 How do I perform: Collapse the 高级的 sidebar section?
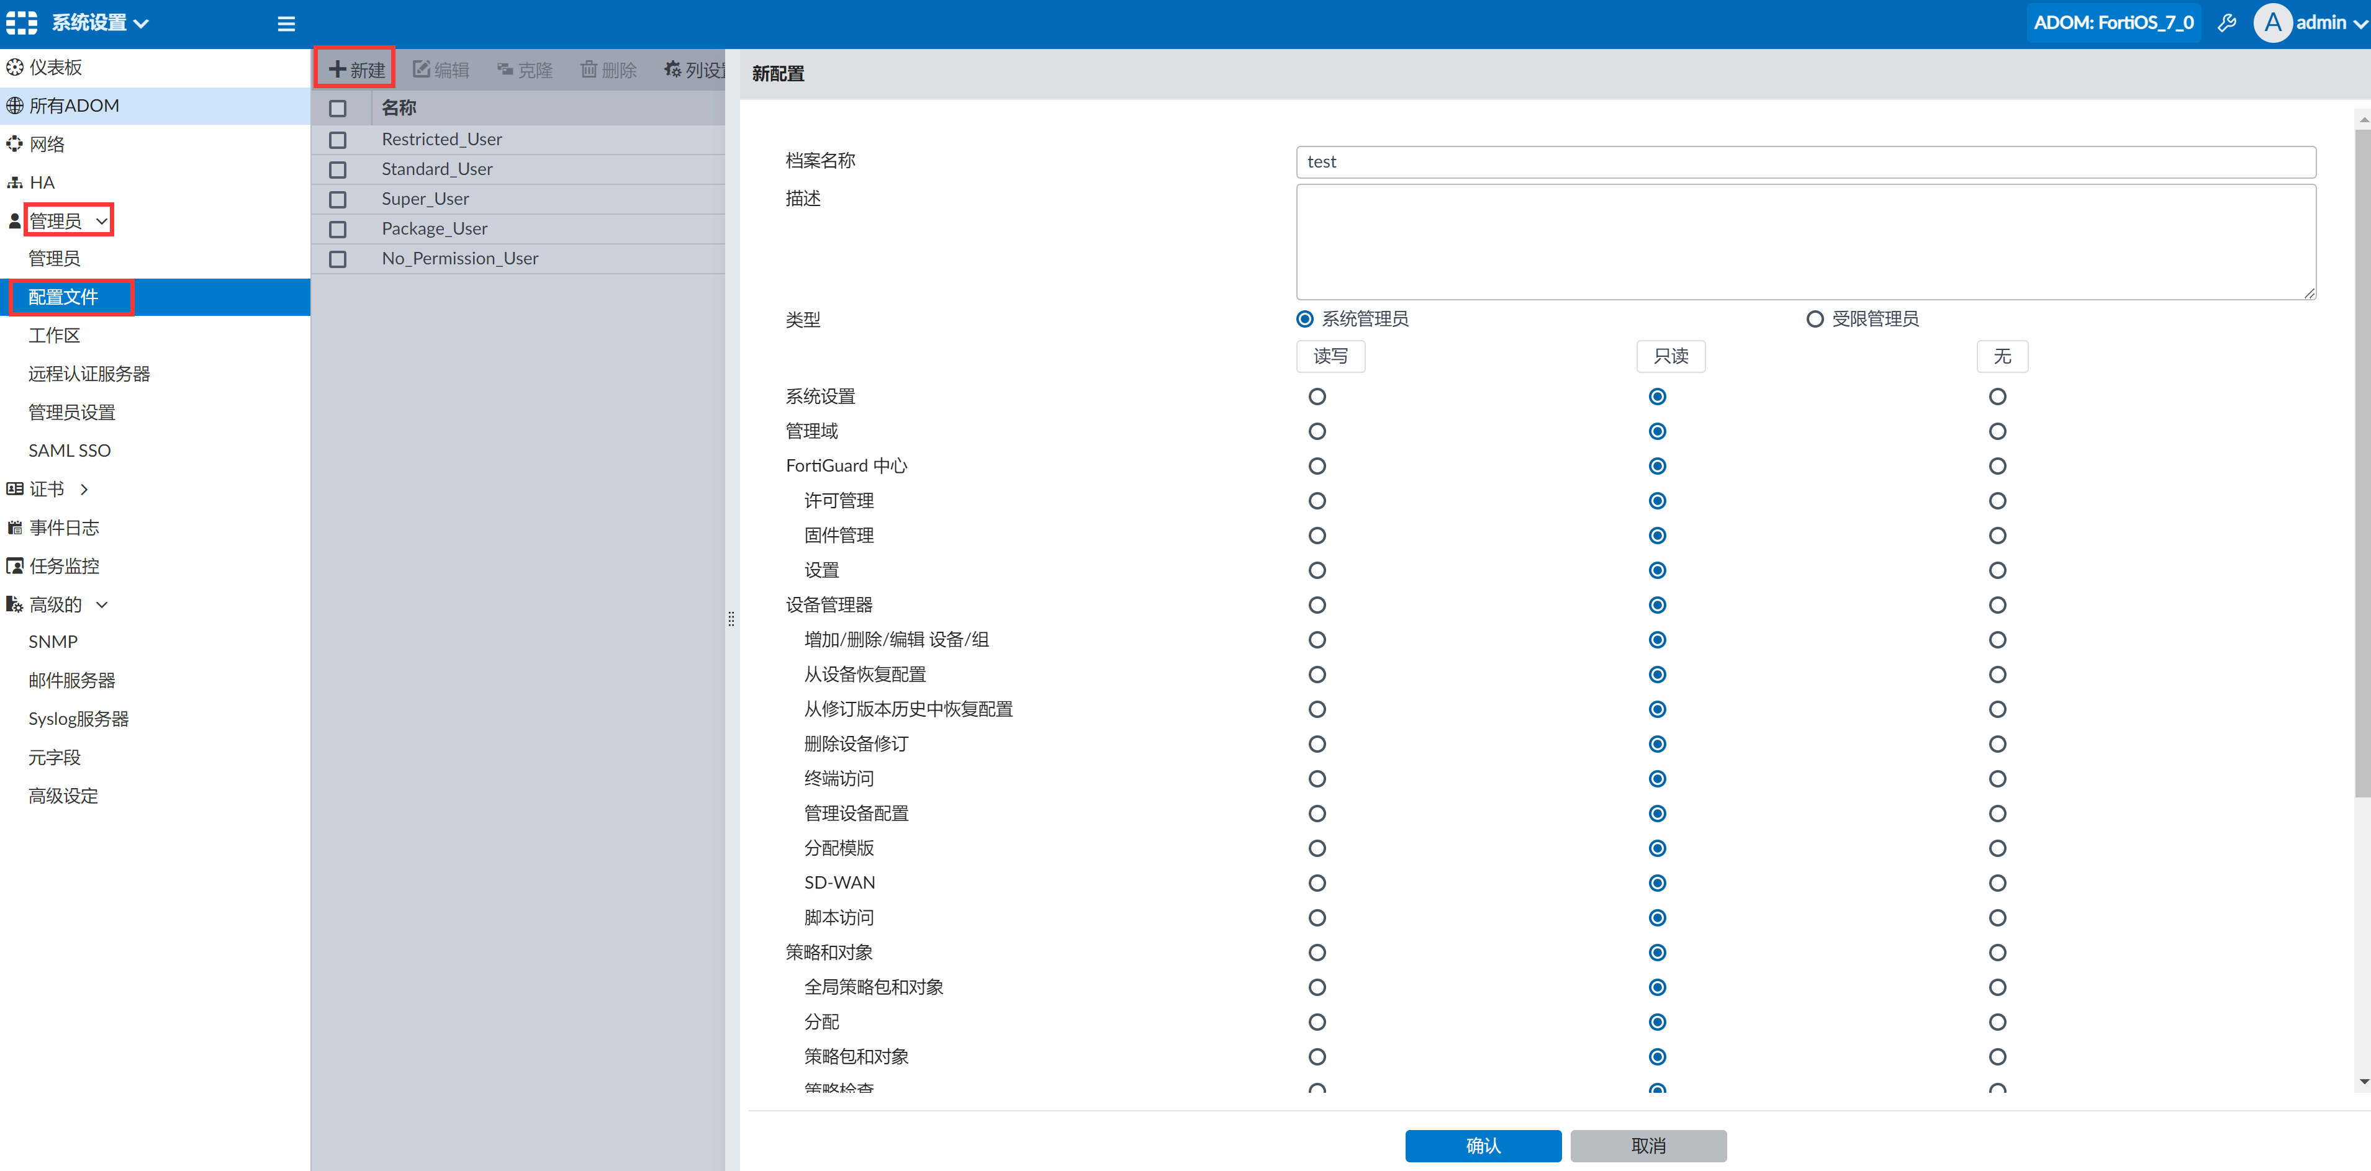pyautogui.click(x=102, y=605)
